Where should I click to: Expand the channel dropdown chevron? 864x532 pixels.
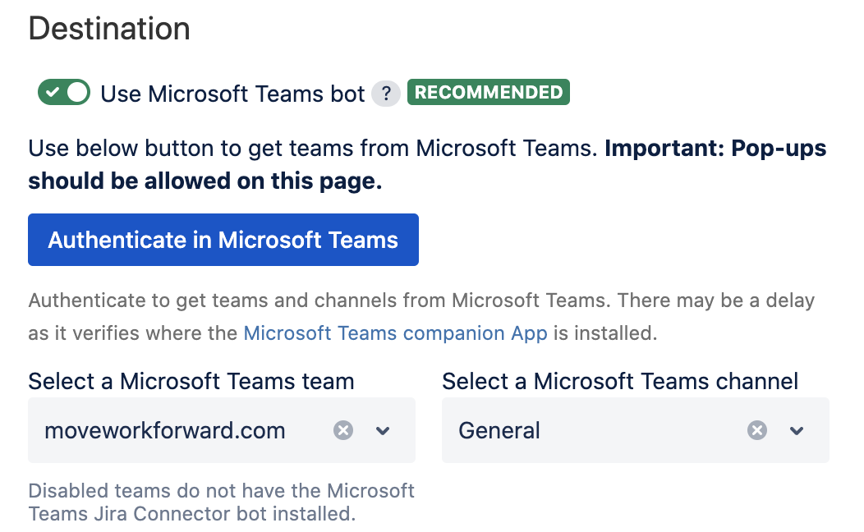797,430
